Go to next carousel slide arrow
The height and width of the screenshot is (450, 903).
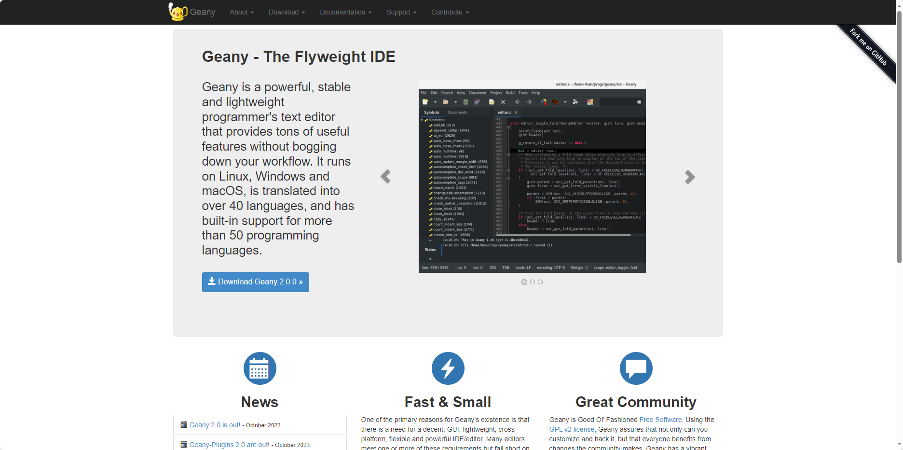690,177
